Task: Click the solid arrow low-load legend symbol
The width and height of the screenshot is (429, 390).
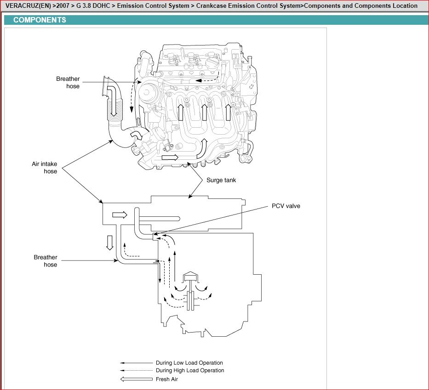Action: tap(136, 363)
